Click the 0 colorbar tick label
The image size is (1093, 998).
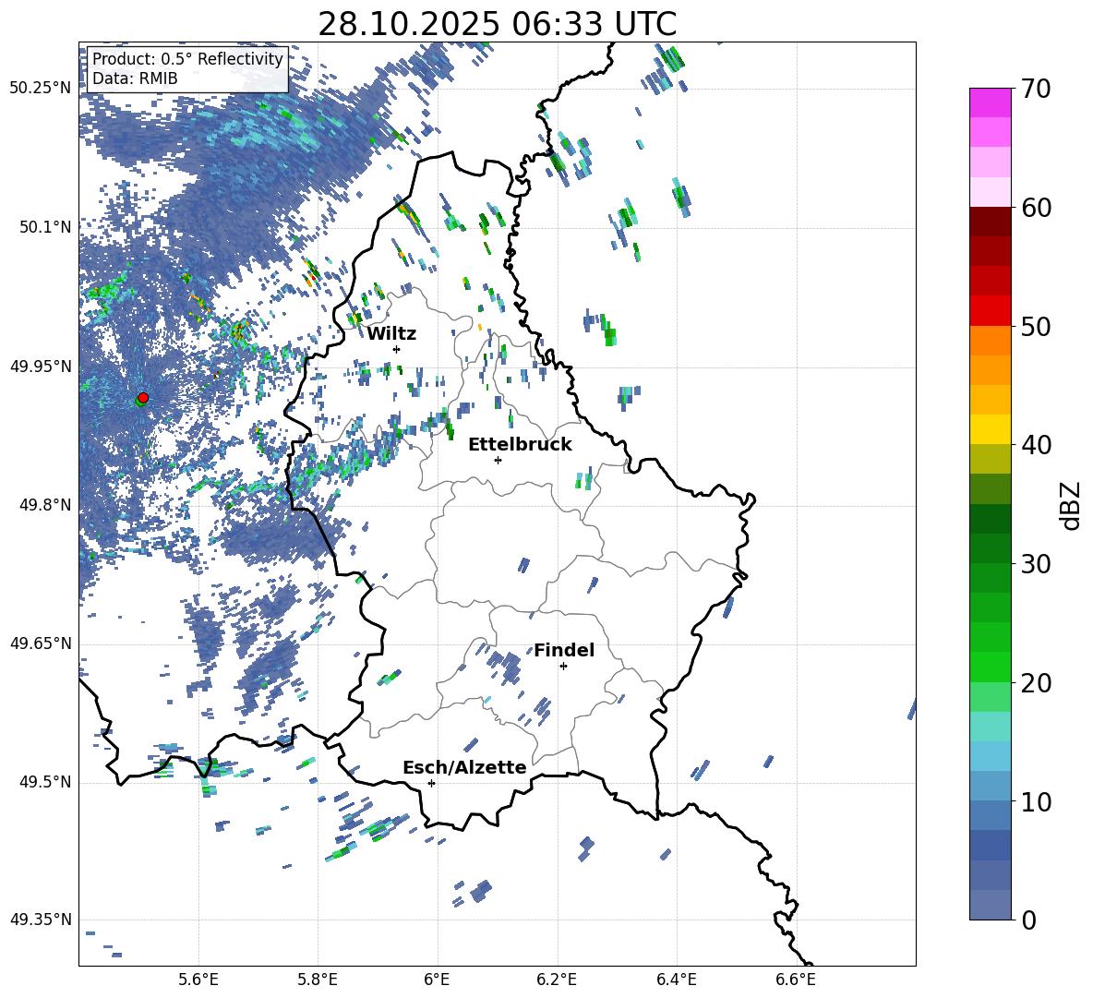[1028, 920]
